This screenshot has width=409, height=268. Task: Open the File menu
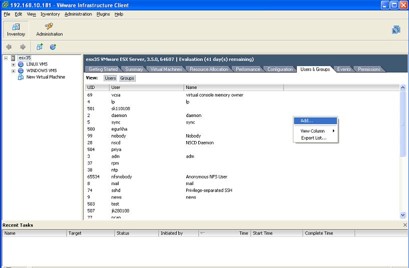pyautogui.click(x=7, y=14)
